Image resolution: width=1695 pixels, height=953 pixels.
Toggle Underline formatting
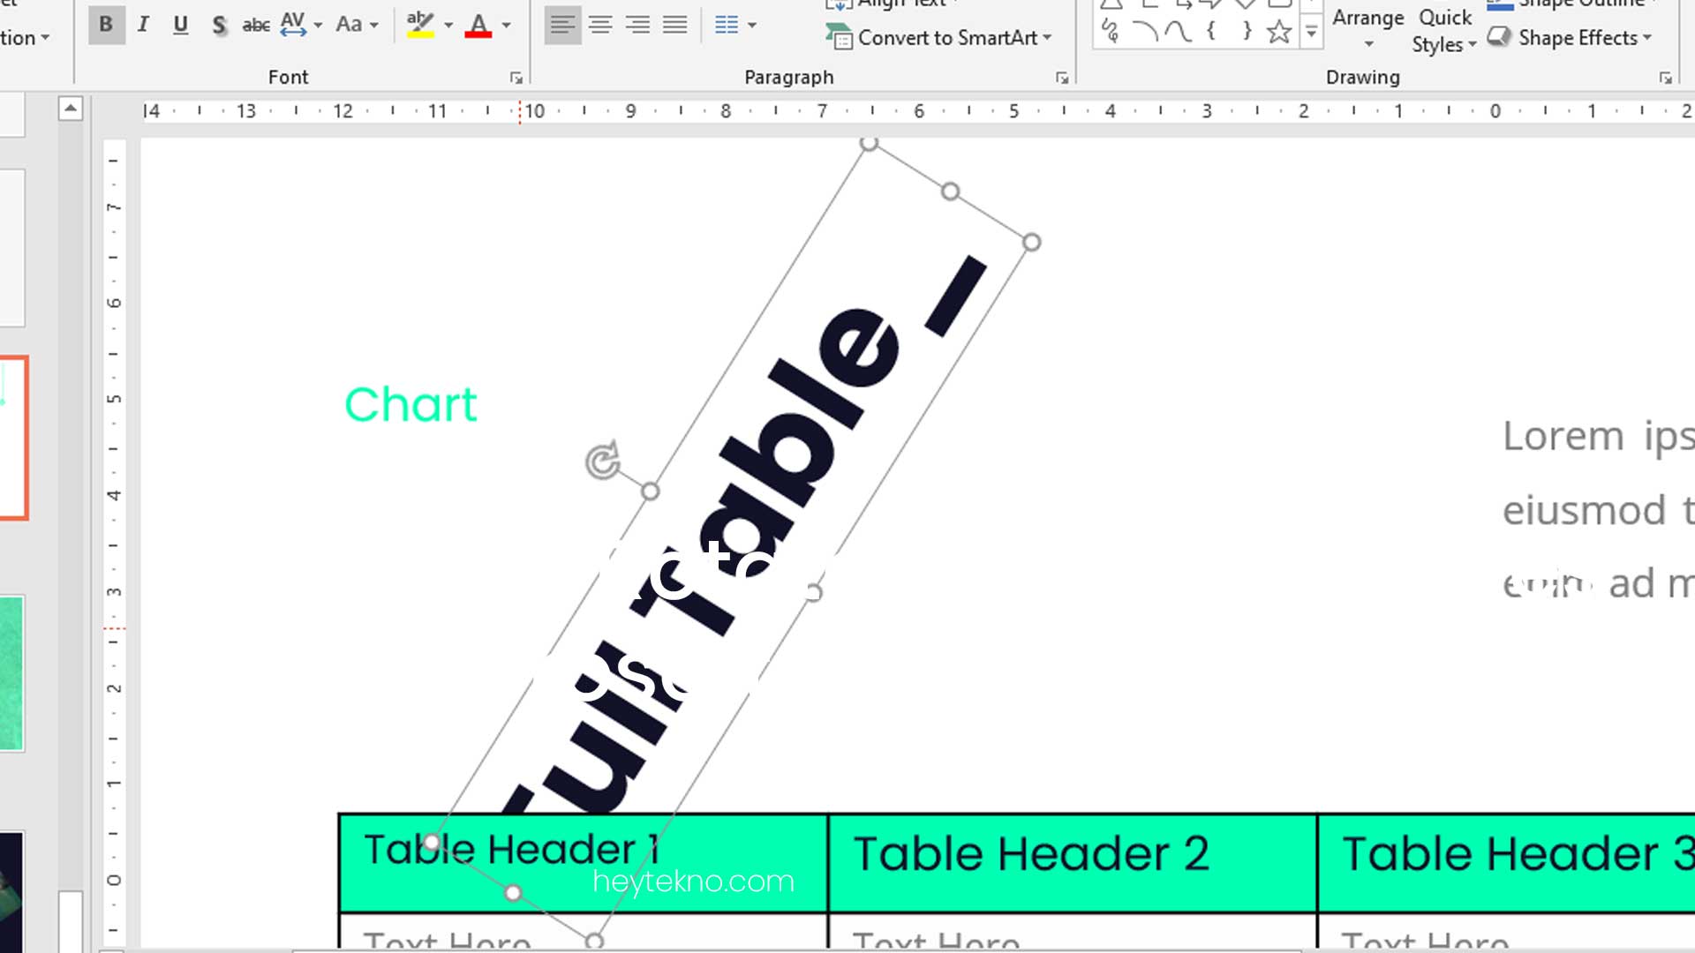coord(180,25)
